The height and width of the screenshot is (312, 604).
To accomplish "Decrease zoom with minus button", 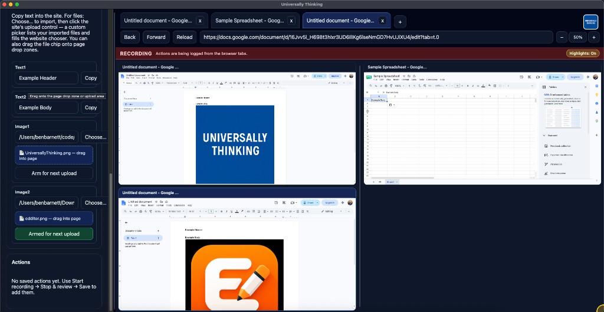I will click(x=562, y=37).
